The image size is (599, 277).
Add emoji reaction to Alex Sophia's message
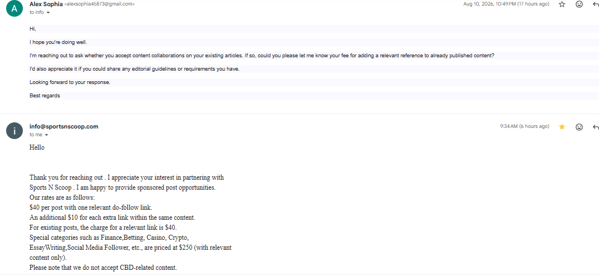(x=579, y=4)
